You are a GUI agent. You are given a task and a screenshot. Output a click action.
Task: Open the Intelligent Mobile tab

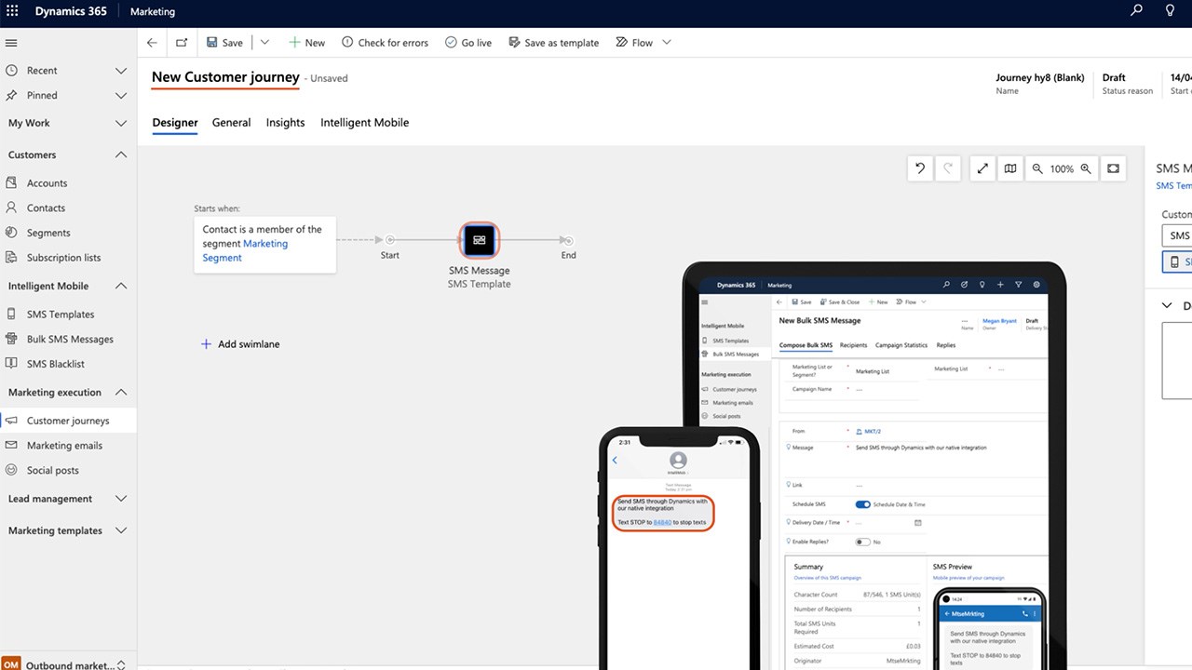[x=364, y=123]
